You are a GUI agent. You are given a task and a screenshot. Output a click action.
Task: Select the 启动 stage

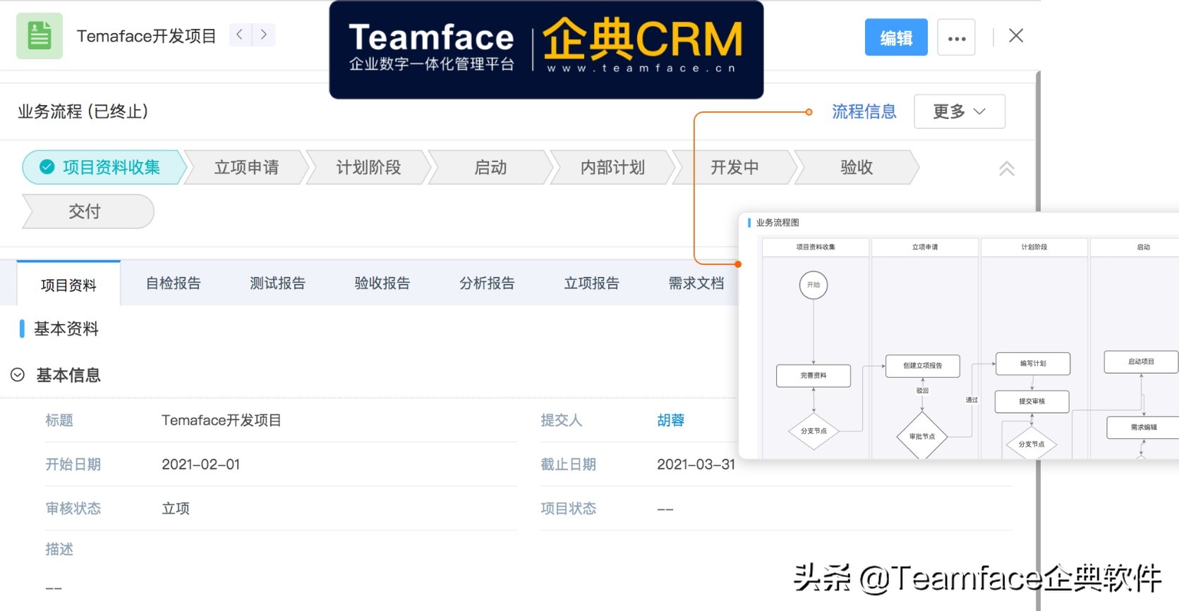(490, 167)
